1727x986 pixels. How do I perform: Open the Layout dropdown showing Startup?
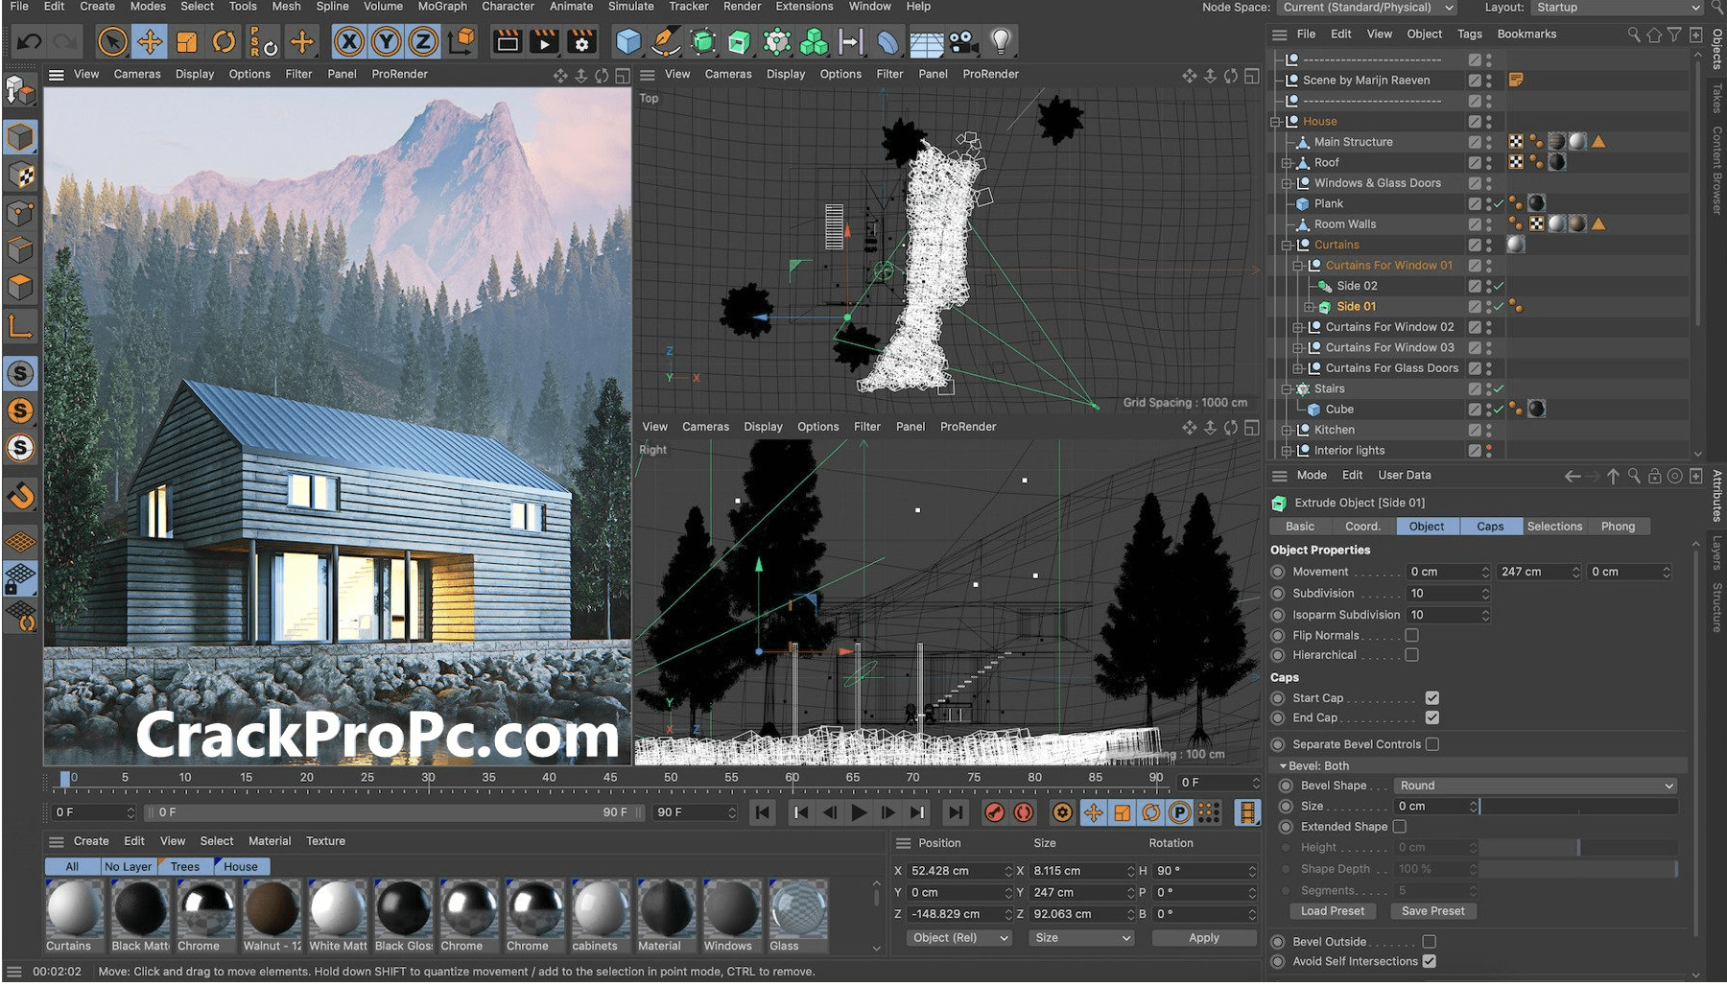[x=1615, y=8]
